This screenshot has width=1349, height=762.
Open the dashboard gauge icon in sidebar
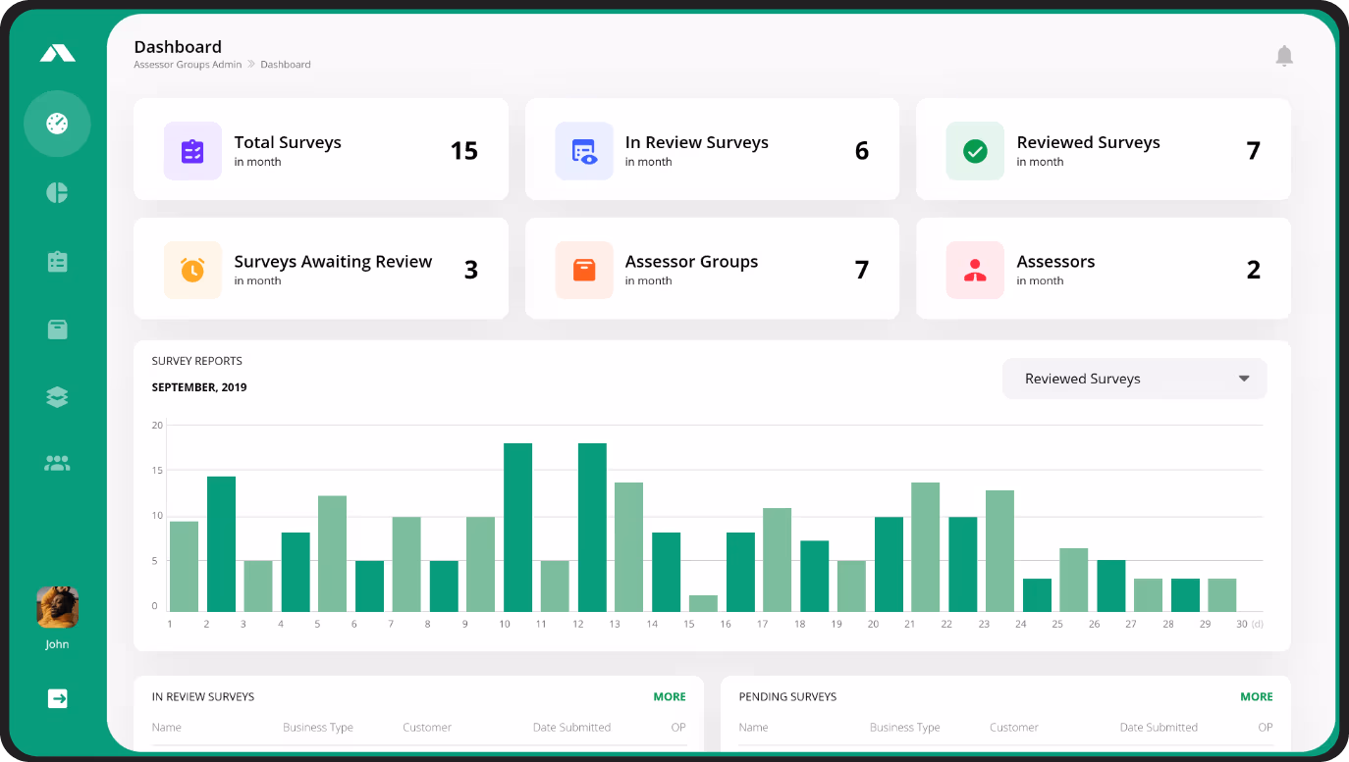[57, 124]
